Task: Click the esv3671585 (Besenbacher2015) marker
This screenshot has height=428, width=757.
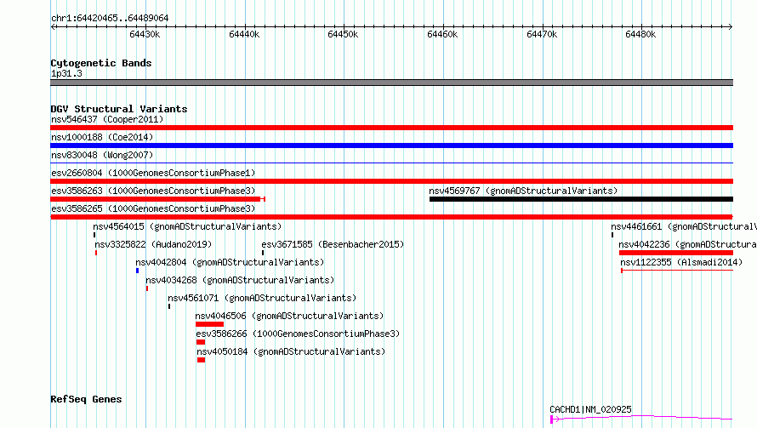Action: [263, 253]
